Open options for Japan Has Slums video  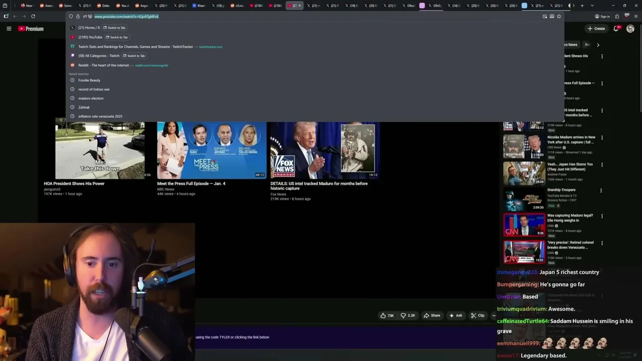tap(602, 164)
